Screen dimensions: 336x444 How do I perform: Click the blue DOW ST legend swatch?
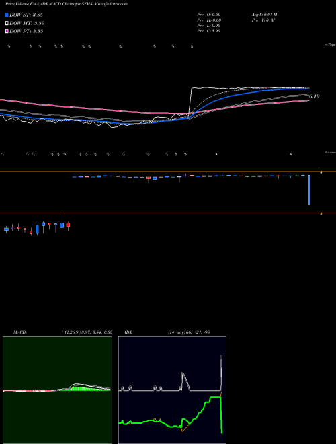pyautogui.click(x=7, y=15)
